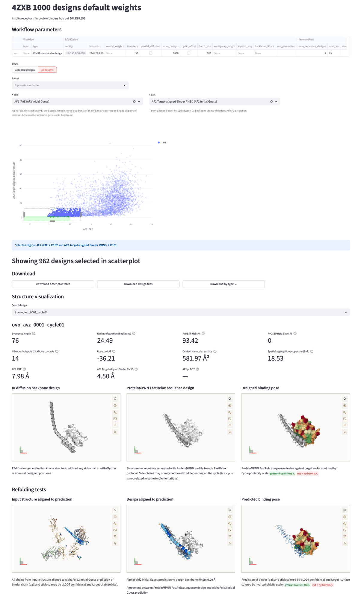The height and width of the screenshot is (599, 364).
Task: Open settings sliders icon in Predicted binding pose viewer
Action: (x=345, y=536)
